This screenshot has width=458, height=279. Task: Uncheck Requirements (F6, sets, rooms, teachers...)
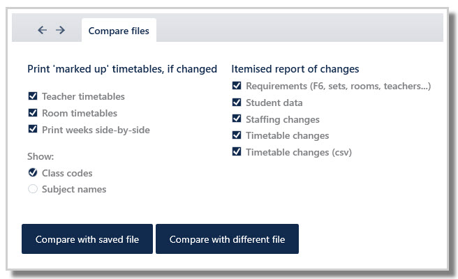237,86
